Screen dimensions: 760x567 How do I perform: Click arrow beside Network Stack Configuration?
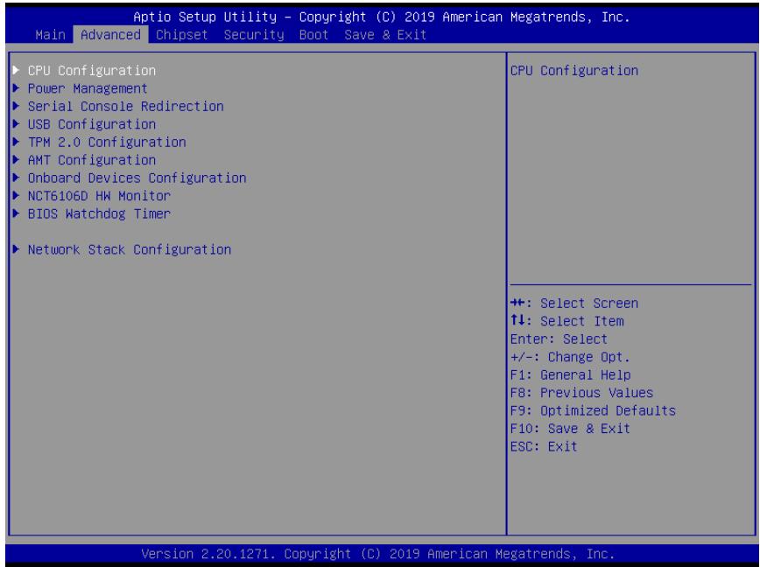tap(16, 249)
